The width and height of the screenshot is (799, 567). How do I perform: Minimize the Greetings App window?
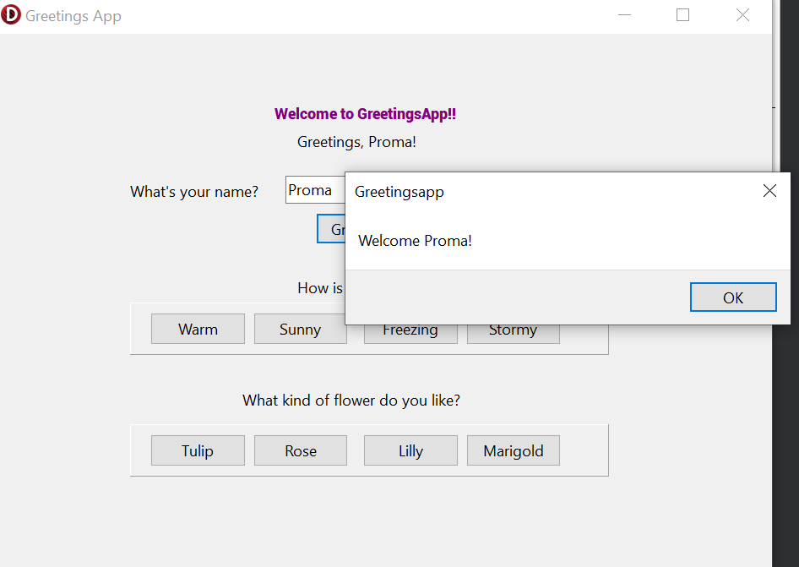point(624,14)
